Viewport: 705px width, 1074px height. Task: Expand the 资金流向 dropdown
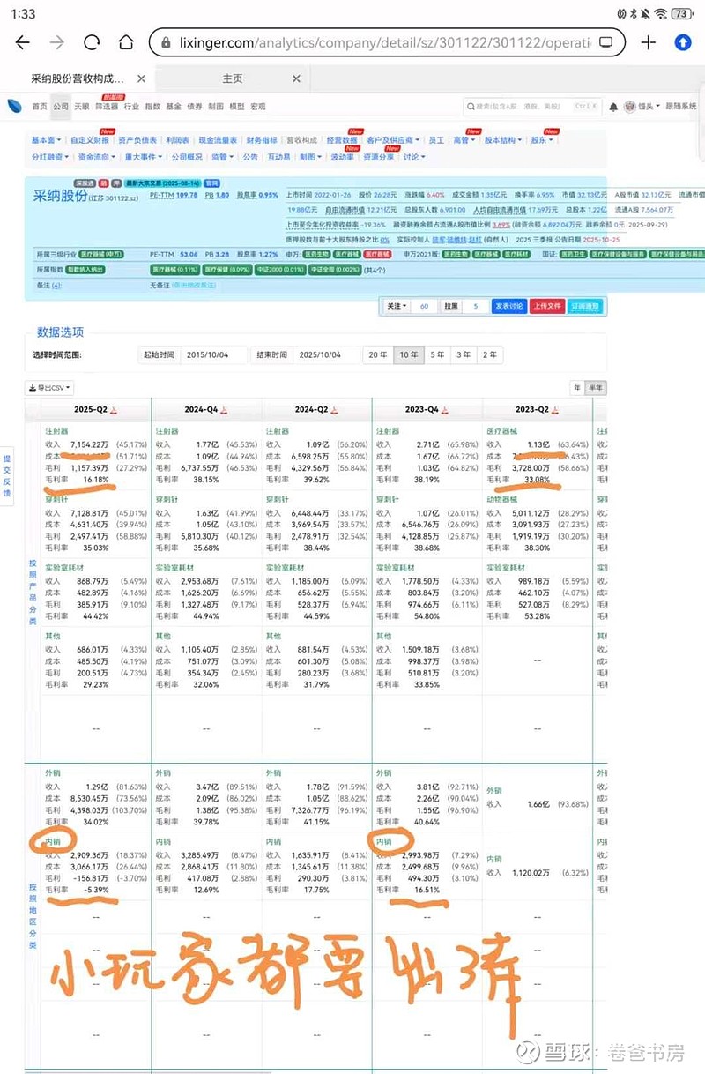[95, 157]
